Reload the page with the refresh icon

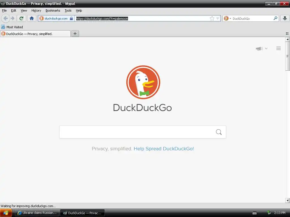(x=22, y=18)
